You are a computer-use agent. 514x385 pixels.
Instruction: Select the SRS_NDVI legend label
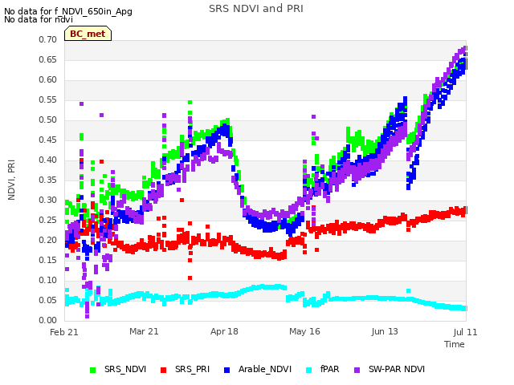(x=125, y=369)
